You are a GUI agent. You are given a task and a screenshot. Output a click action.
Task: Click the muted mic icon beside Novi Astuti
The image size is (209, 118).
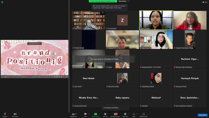(73, 87)
